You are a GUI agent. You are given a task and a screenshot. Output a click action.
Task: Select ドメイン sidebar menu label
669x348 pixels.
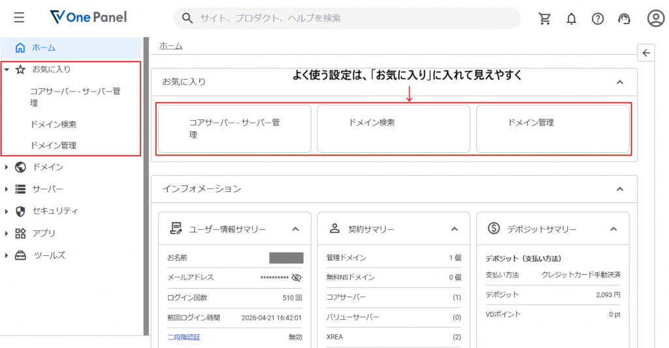(48, 167)
